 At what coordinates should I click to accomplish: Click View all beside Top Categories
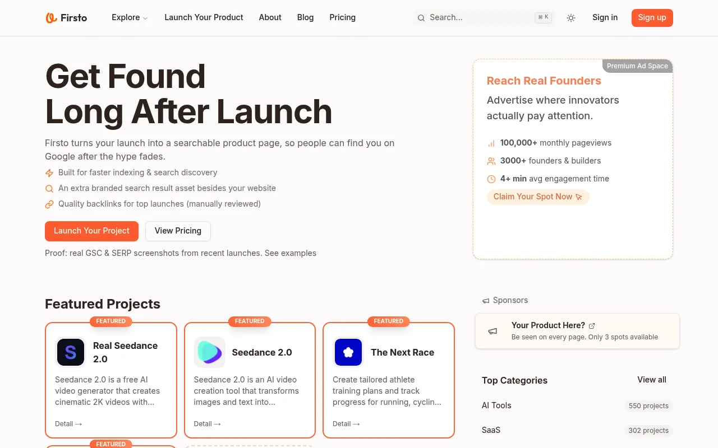point(651,380)
